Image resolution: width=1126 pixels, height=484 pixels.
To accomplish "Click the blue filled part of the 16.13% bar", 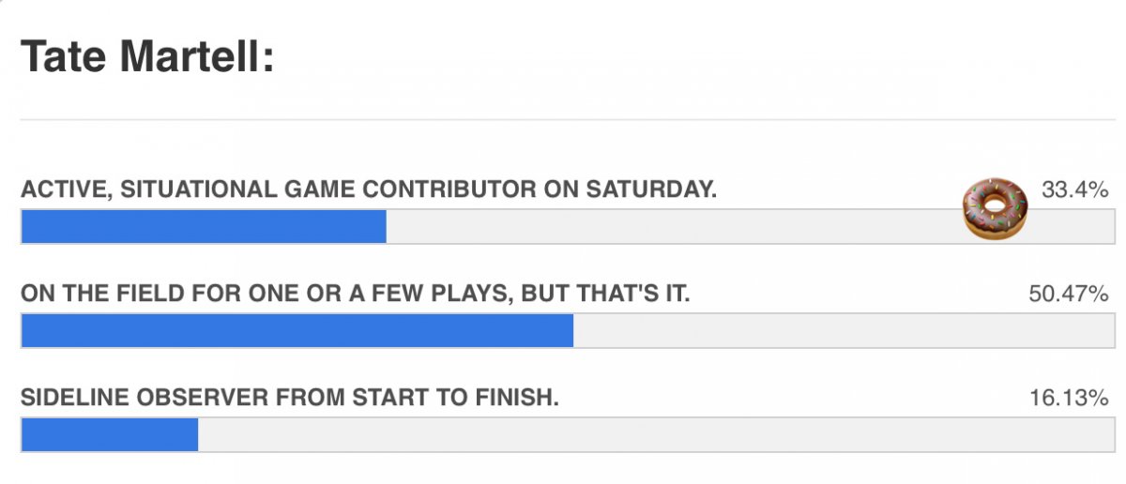I will tap(110, 435).
